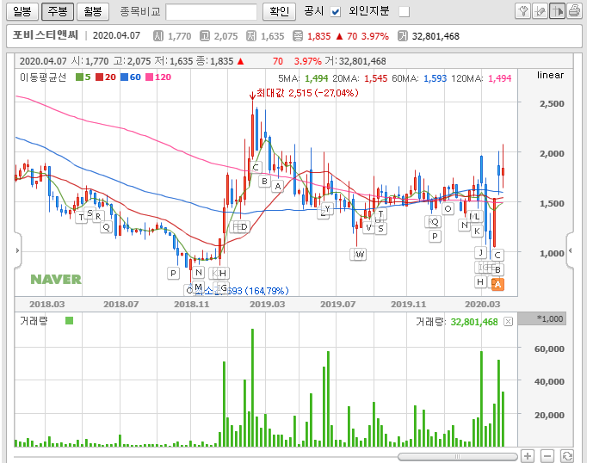Click the 이동평균선 legend label
The height and width of the screenshot is (463, 593).
(43, 77)
